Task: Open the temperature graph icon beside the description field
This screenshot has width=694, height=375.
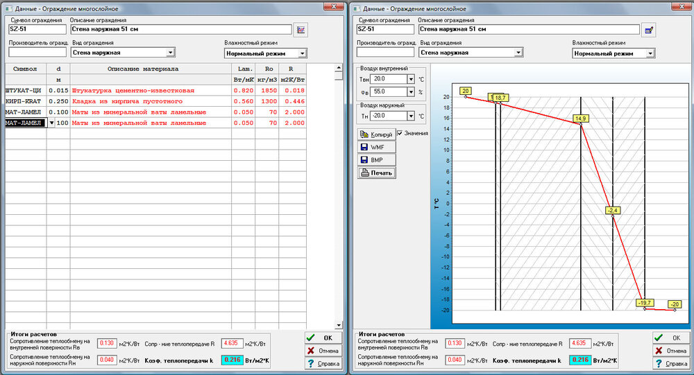Action: (301, 30)
